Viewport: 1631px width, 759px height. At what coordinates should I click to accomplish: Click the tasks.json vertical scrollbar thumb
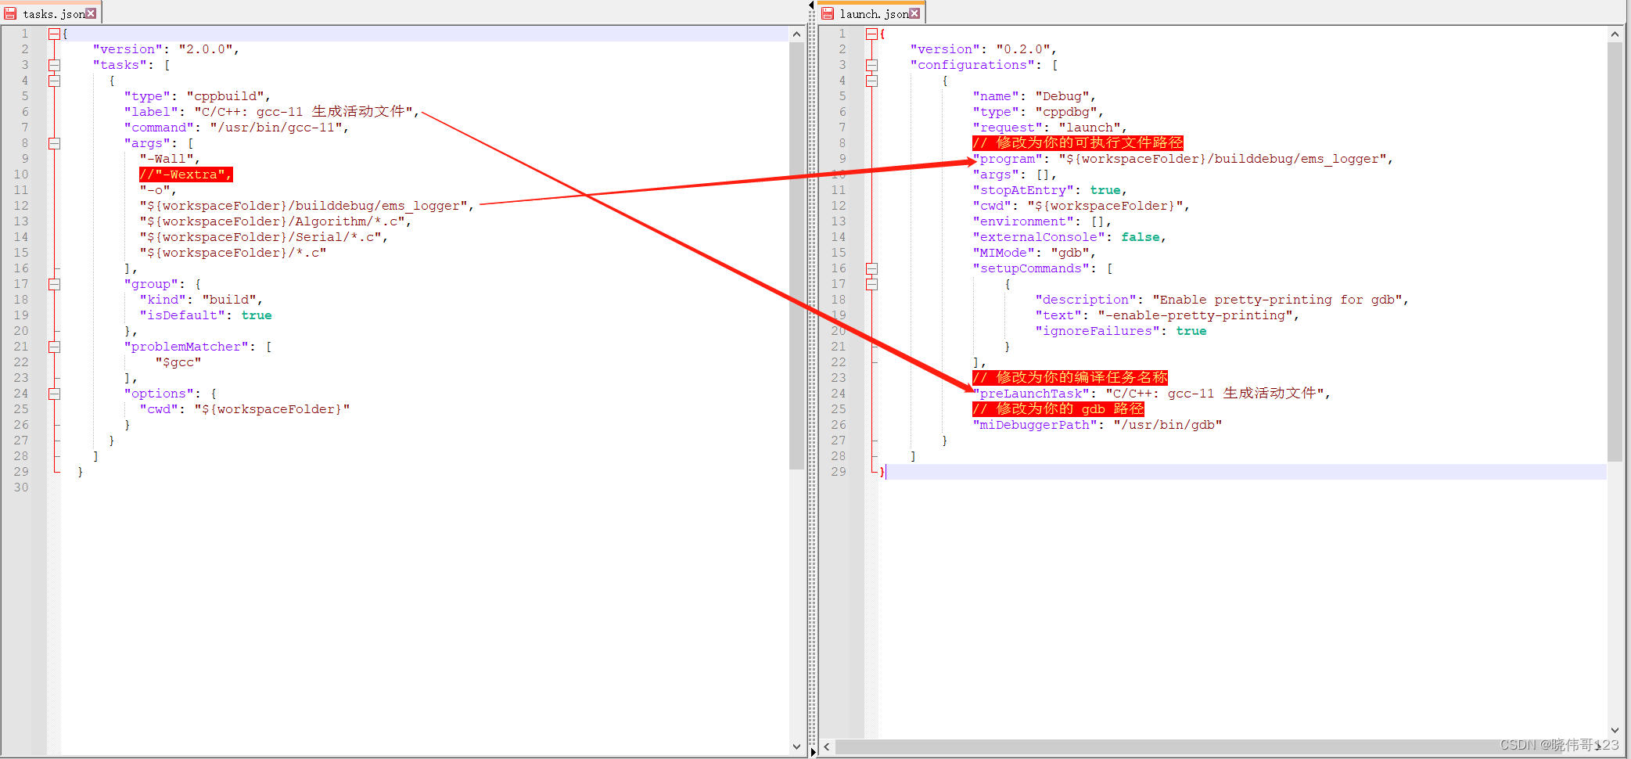[796, 255]
